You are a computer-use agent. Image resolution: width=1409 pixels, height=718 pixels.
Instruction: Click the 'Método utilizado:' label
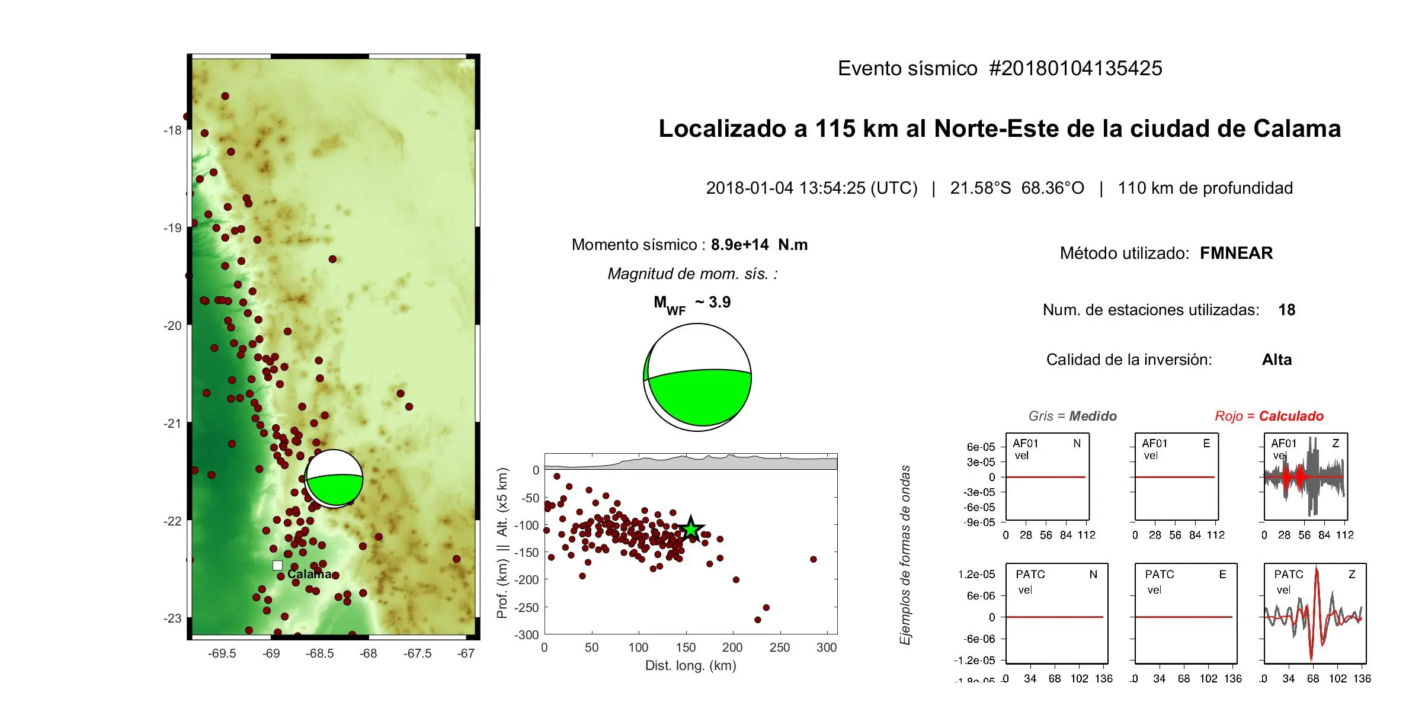coord(1125,254)
